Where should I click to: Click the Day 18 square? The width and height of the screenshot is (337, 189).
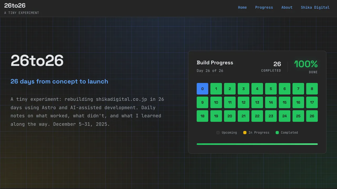[202, 116]
